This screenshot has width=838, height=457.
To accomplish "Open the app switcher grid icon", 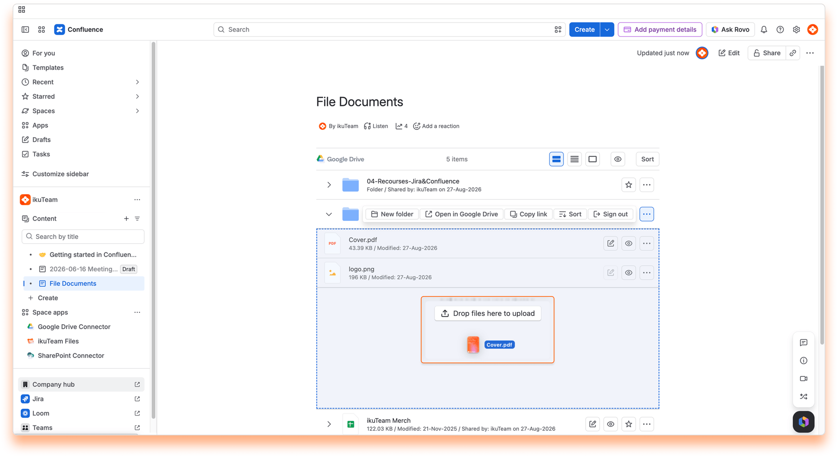I will (x=42, y=29).
